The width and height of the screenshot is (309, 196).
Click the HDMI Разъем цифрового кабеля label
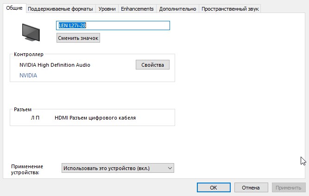pyautogui.click(x=95, y=118)
